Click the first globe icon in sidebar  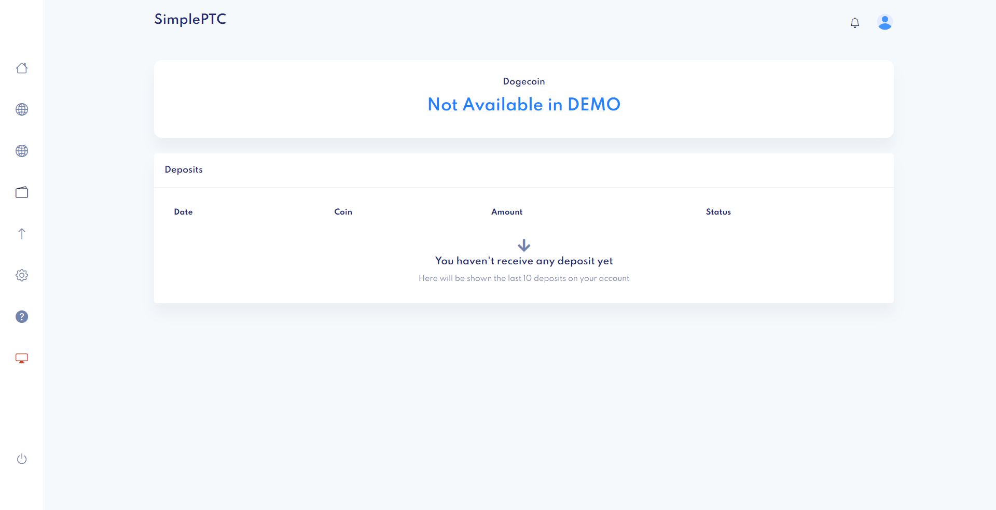pyautogui.click(x=22, y=109)
